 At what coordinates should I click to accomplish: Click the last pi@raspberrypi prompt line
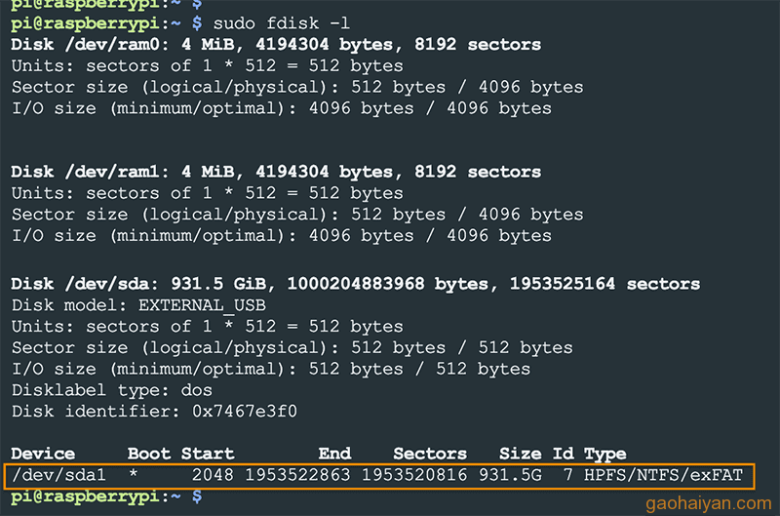106,496
